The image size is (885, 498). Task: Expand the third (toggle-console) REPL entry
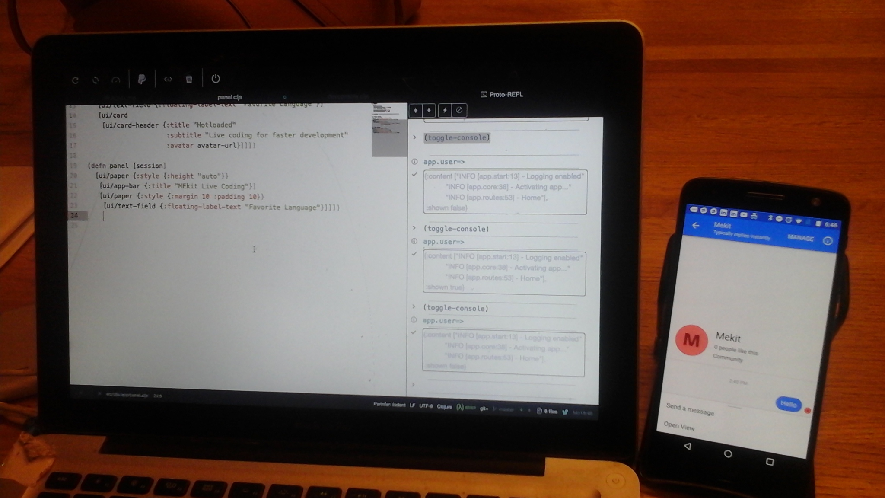coord(414,307)
